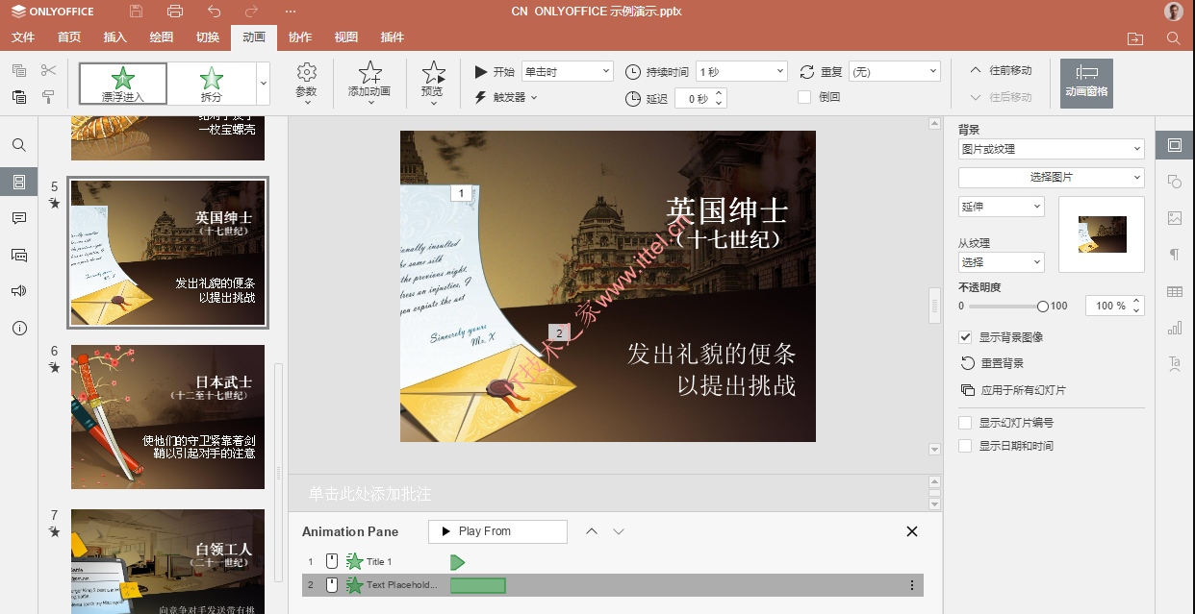This screenshot has height=614, width=1195.
Task: Open the 重复 repeat dropdown
Action: 895,71
